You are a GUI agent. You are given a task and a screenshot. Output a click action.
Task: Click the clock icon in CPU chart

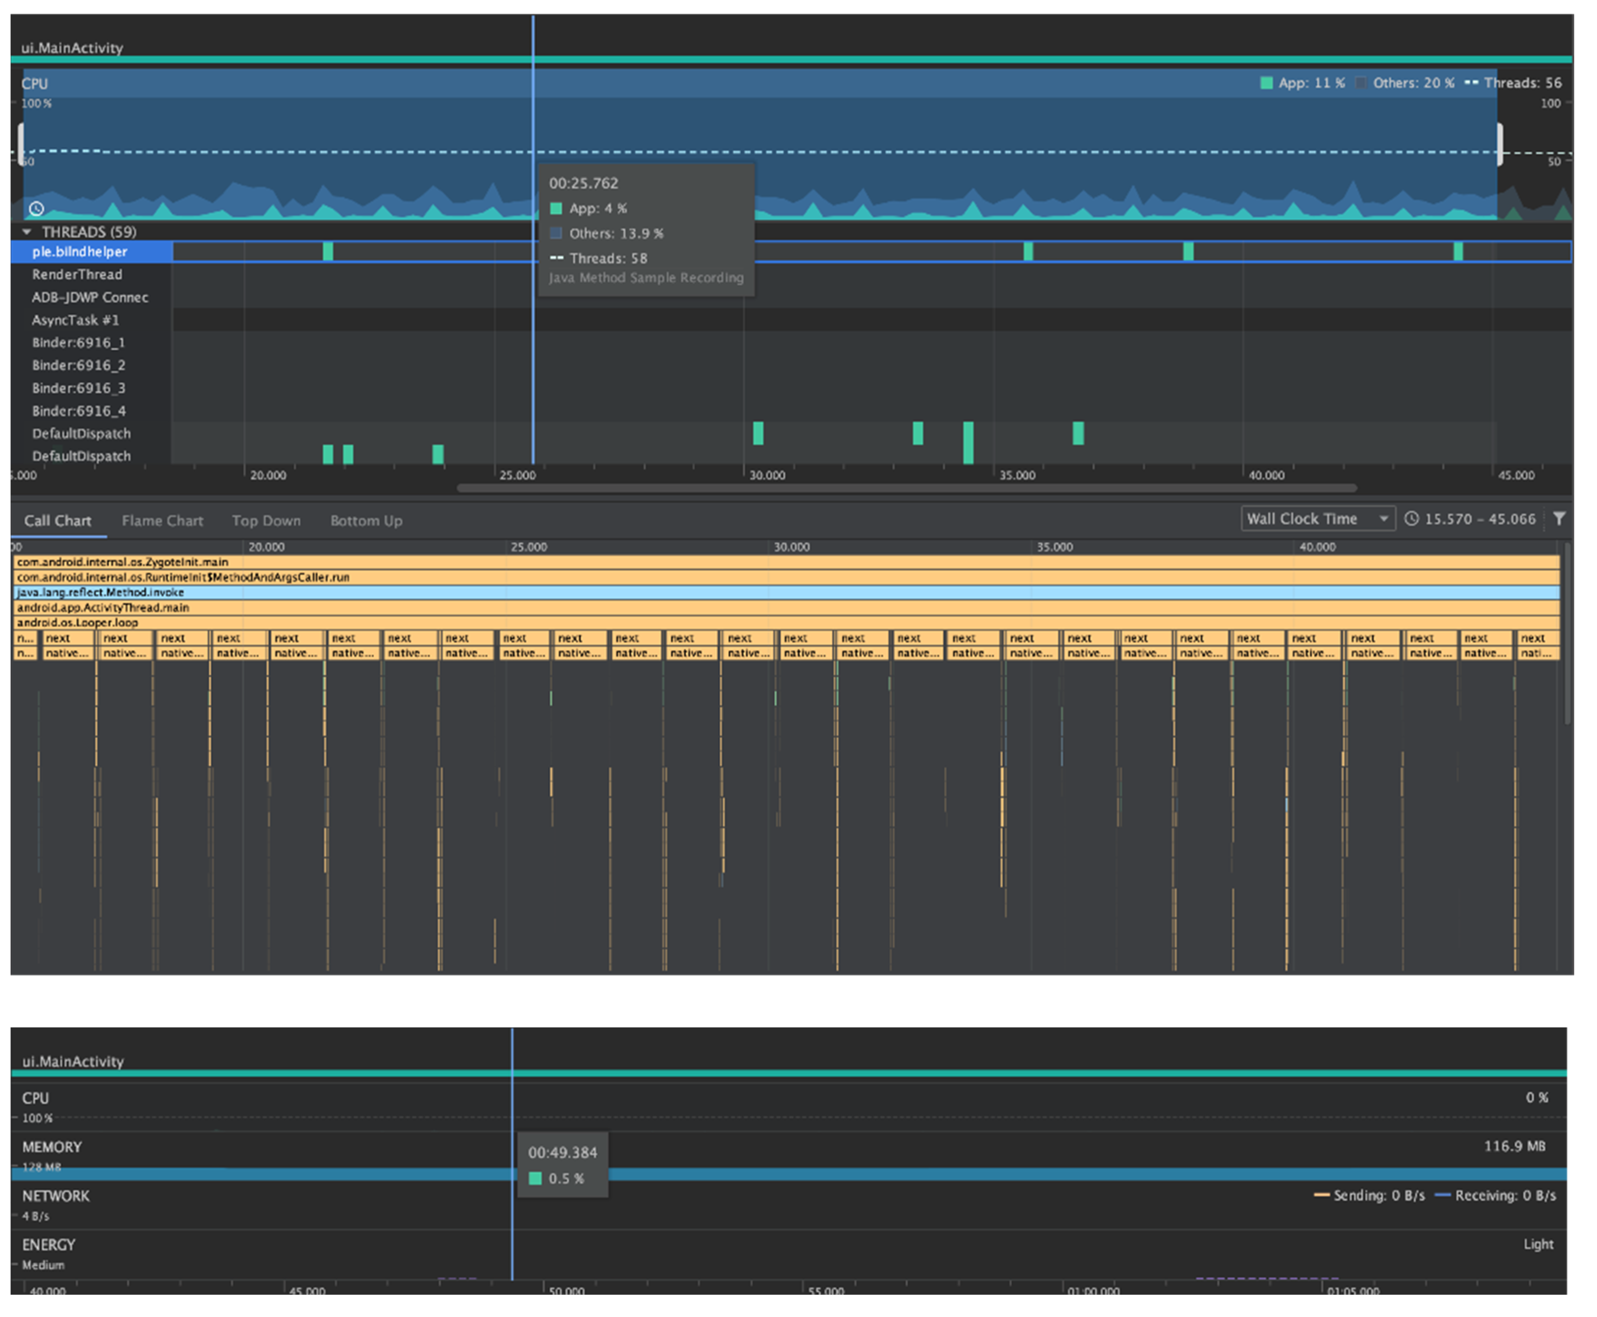click(36, 208)
